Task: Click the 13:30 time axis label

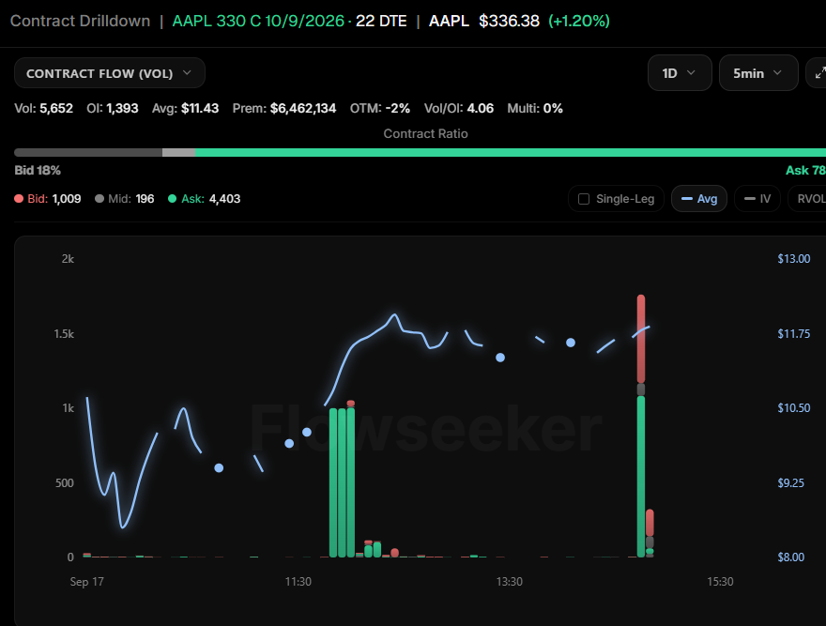Action: coord(510,582)
